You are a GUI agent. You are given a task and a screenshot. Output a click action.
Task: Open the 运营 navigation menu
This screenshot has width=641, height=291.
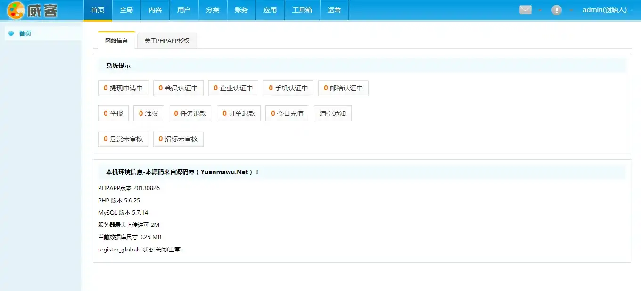(x=334, y=10)
